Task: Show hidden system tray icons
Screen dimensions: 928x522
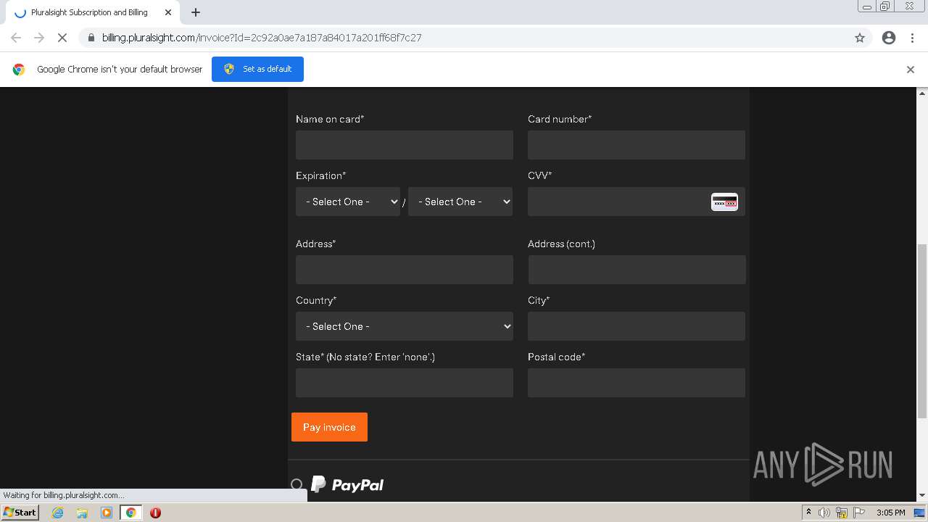Action: (x=808, y=513)
